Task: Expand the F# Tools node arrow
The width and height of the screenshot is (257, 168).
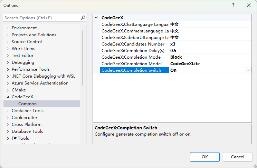Action: pyautogui.click(x=8, y=138)
